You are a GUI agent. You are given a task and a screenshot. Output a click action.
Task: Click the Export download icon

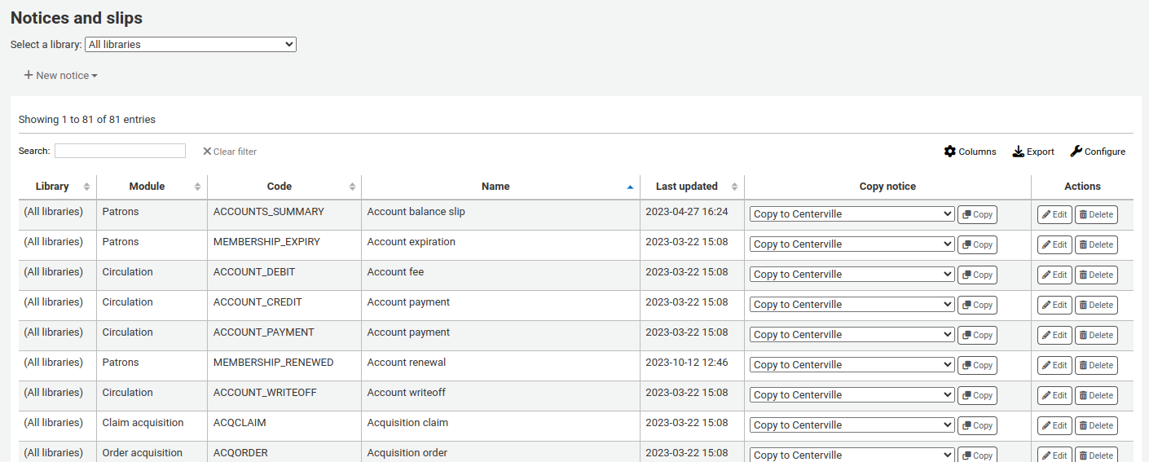coord(1019,152)
